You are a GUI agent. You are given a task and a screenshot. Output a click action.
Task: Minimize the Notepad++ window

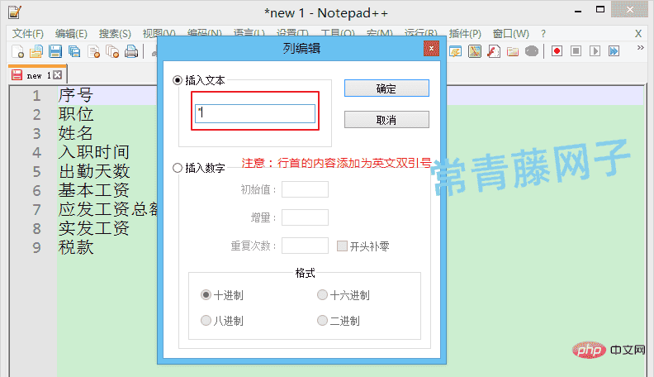[578, 12]
